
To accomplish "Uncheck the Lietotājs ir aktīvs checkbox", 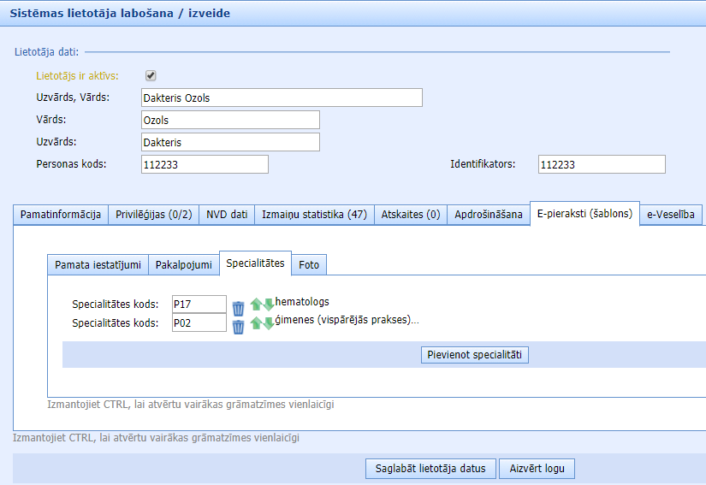I will click(151, 75).
